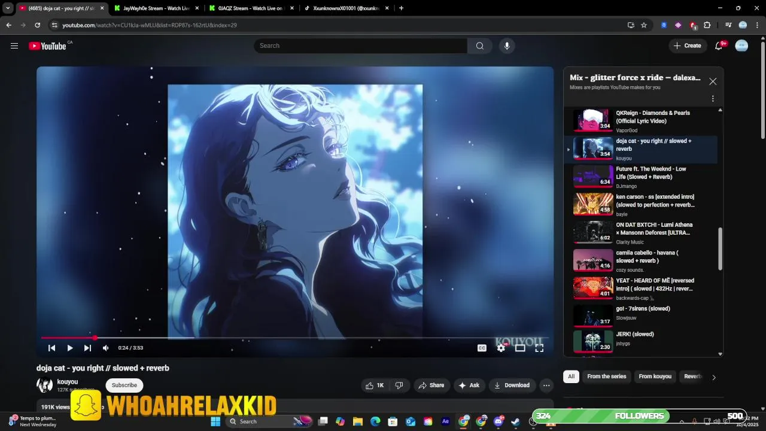Screen dimensions: 766x431
Task: Install the app from the address bar icon
Action: pos(631,25)
